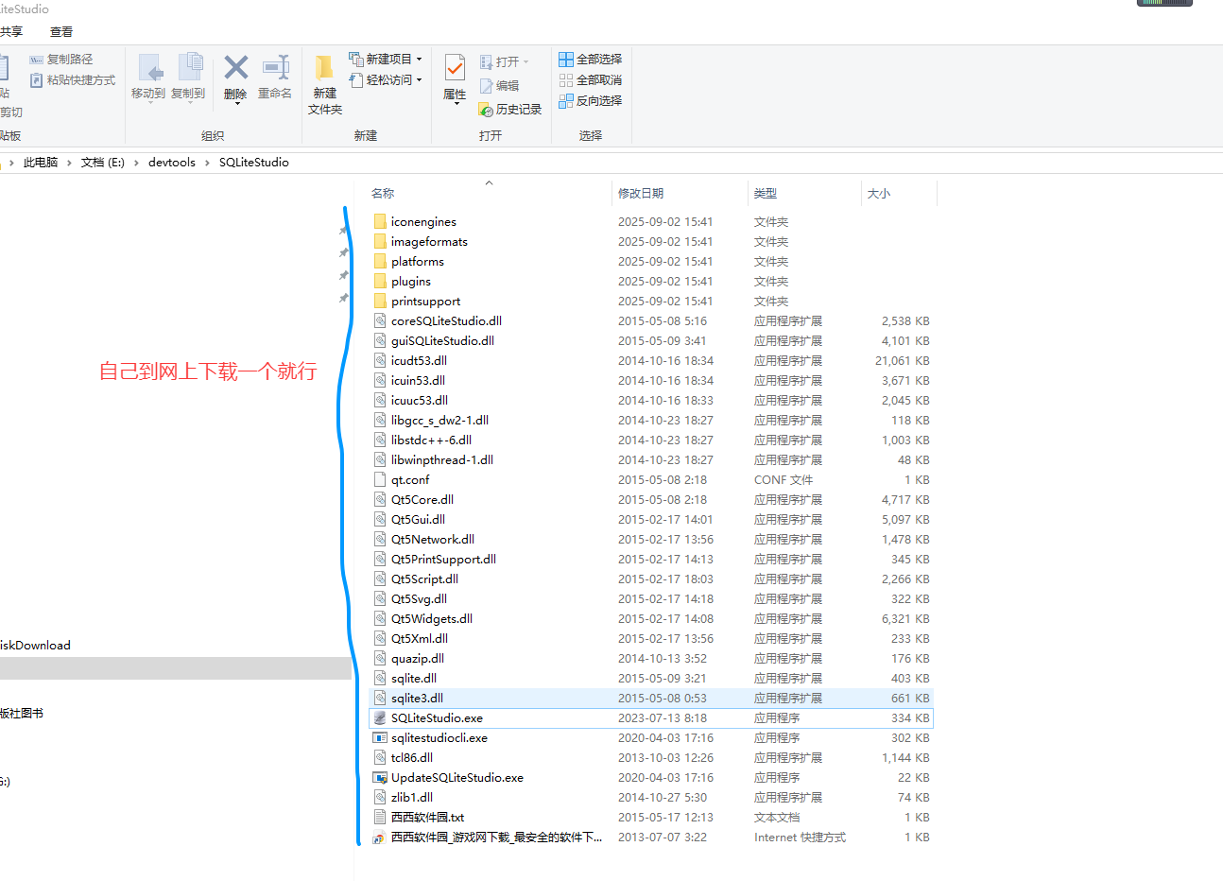Screen dimensions: 1223x881
Task: Select the qt.conf file icon
Action: point(380,479)
